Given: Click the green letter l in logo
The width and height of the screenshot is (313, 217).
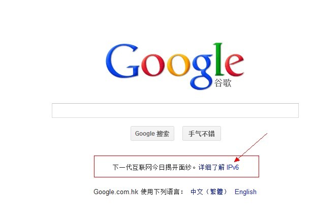Looking at the screenshot, I should tap(219, 59).
